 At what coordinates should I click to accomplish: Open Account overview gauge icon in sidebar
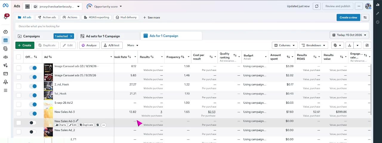tap(5, 32)
